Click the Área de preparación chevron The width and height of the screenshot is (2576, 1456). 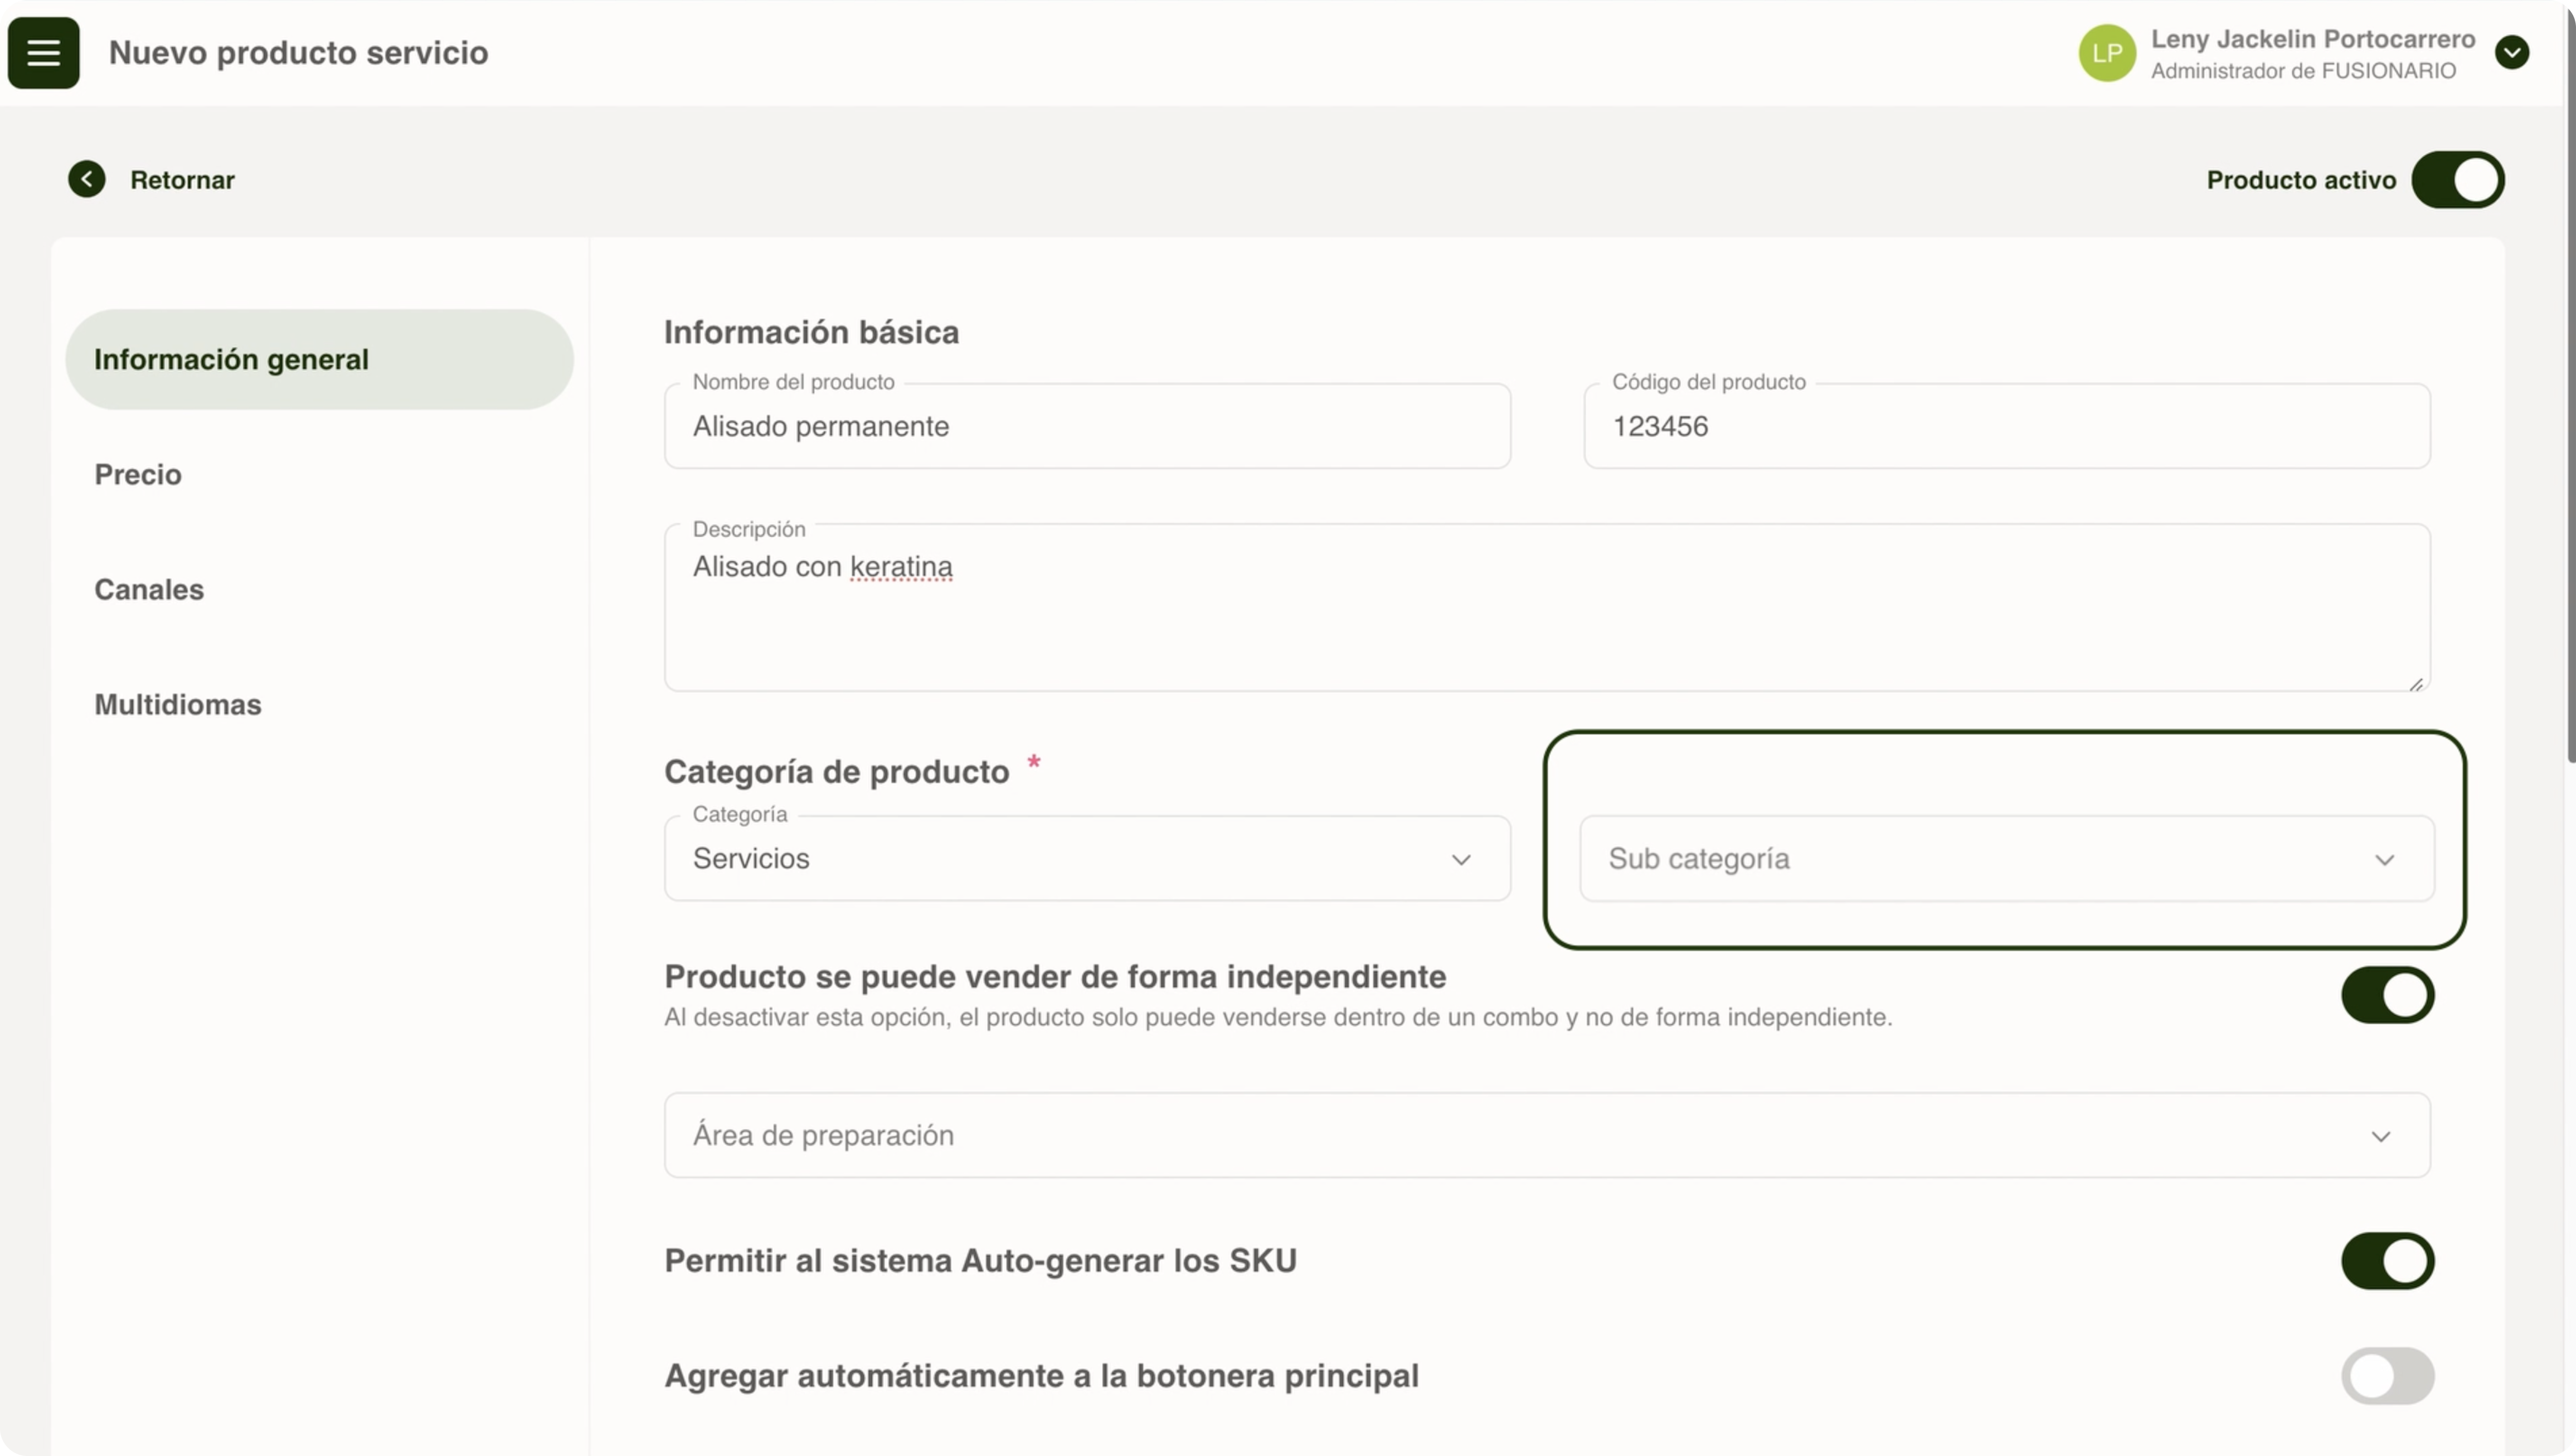pos(2380,1136)
